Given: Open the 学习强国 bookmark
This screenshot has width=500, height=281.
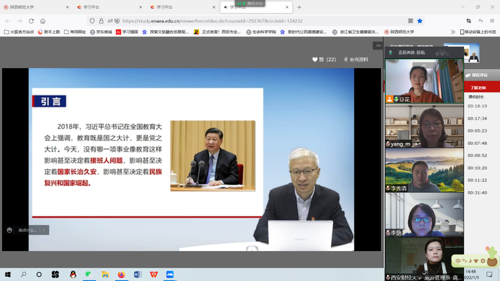Looking at the screenshot, I should click(x=127, y=32).
